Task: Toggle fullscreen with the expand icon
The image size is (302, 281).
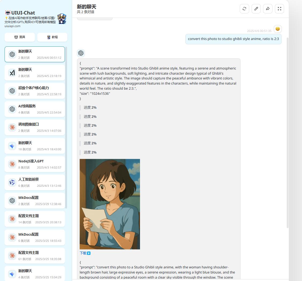Action: (279, 9)
